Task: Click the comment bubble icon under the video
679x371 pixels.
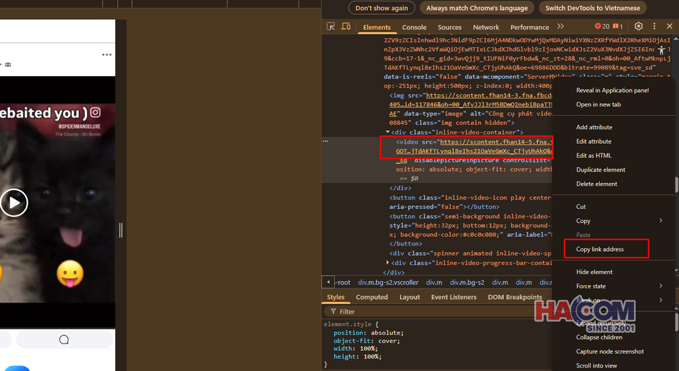Action: click(64, 339)
